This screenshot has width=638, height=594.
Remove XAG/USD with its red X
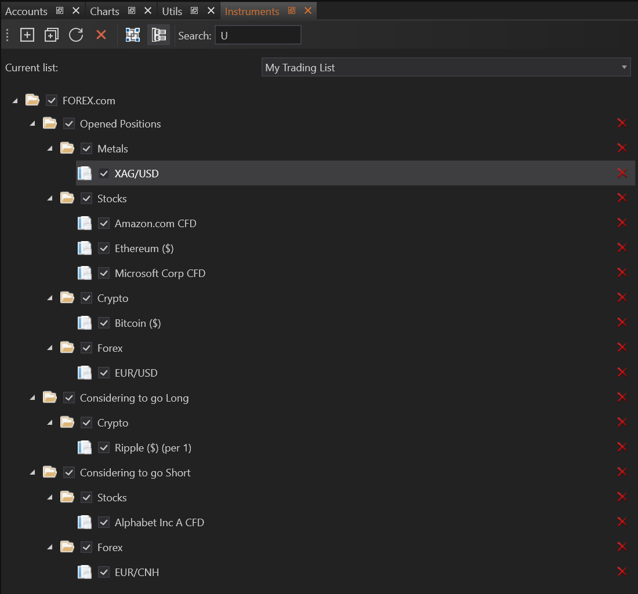(x=622, y=173)
